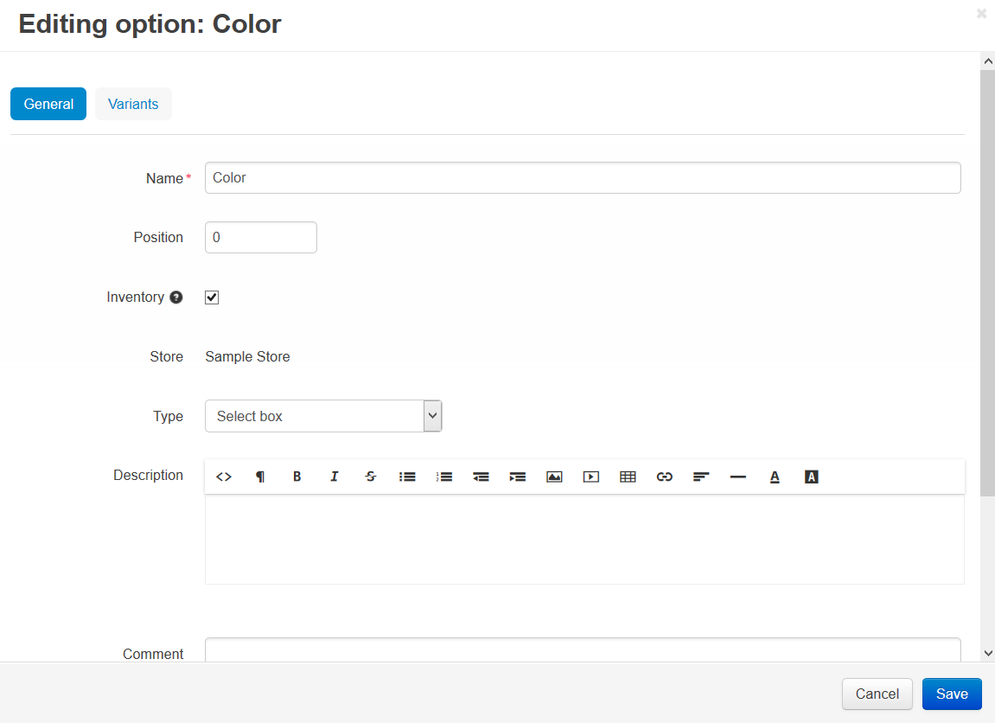Uncheck the Inventory checkbox
The height and width of the screenshot is (723, 995).
[212, 298]
